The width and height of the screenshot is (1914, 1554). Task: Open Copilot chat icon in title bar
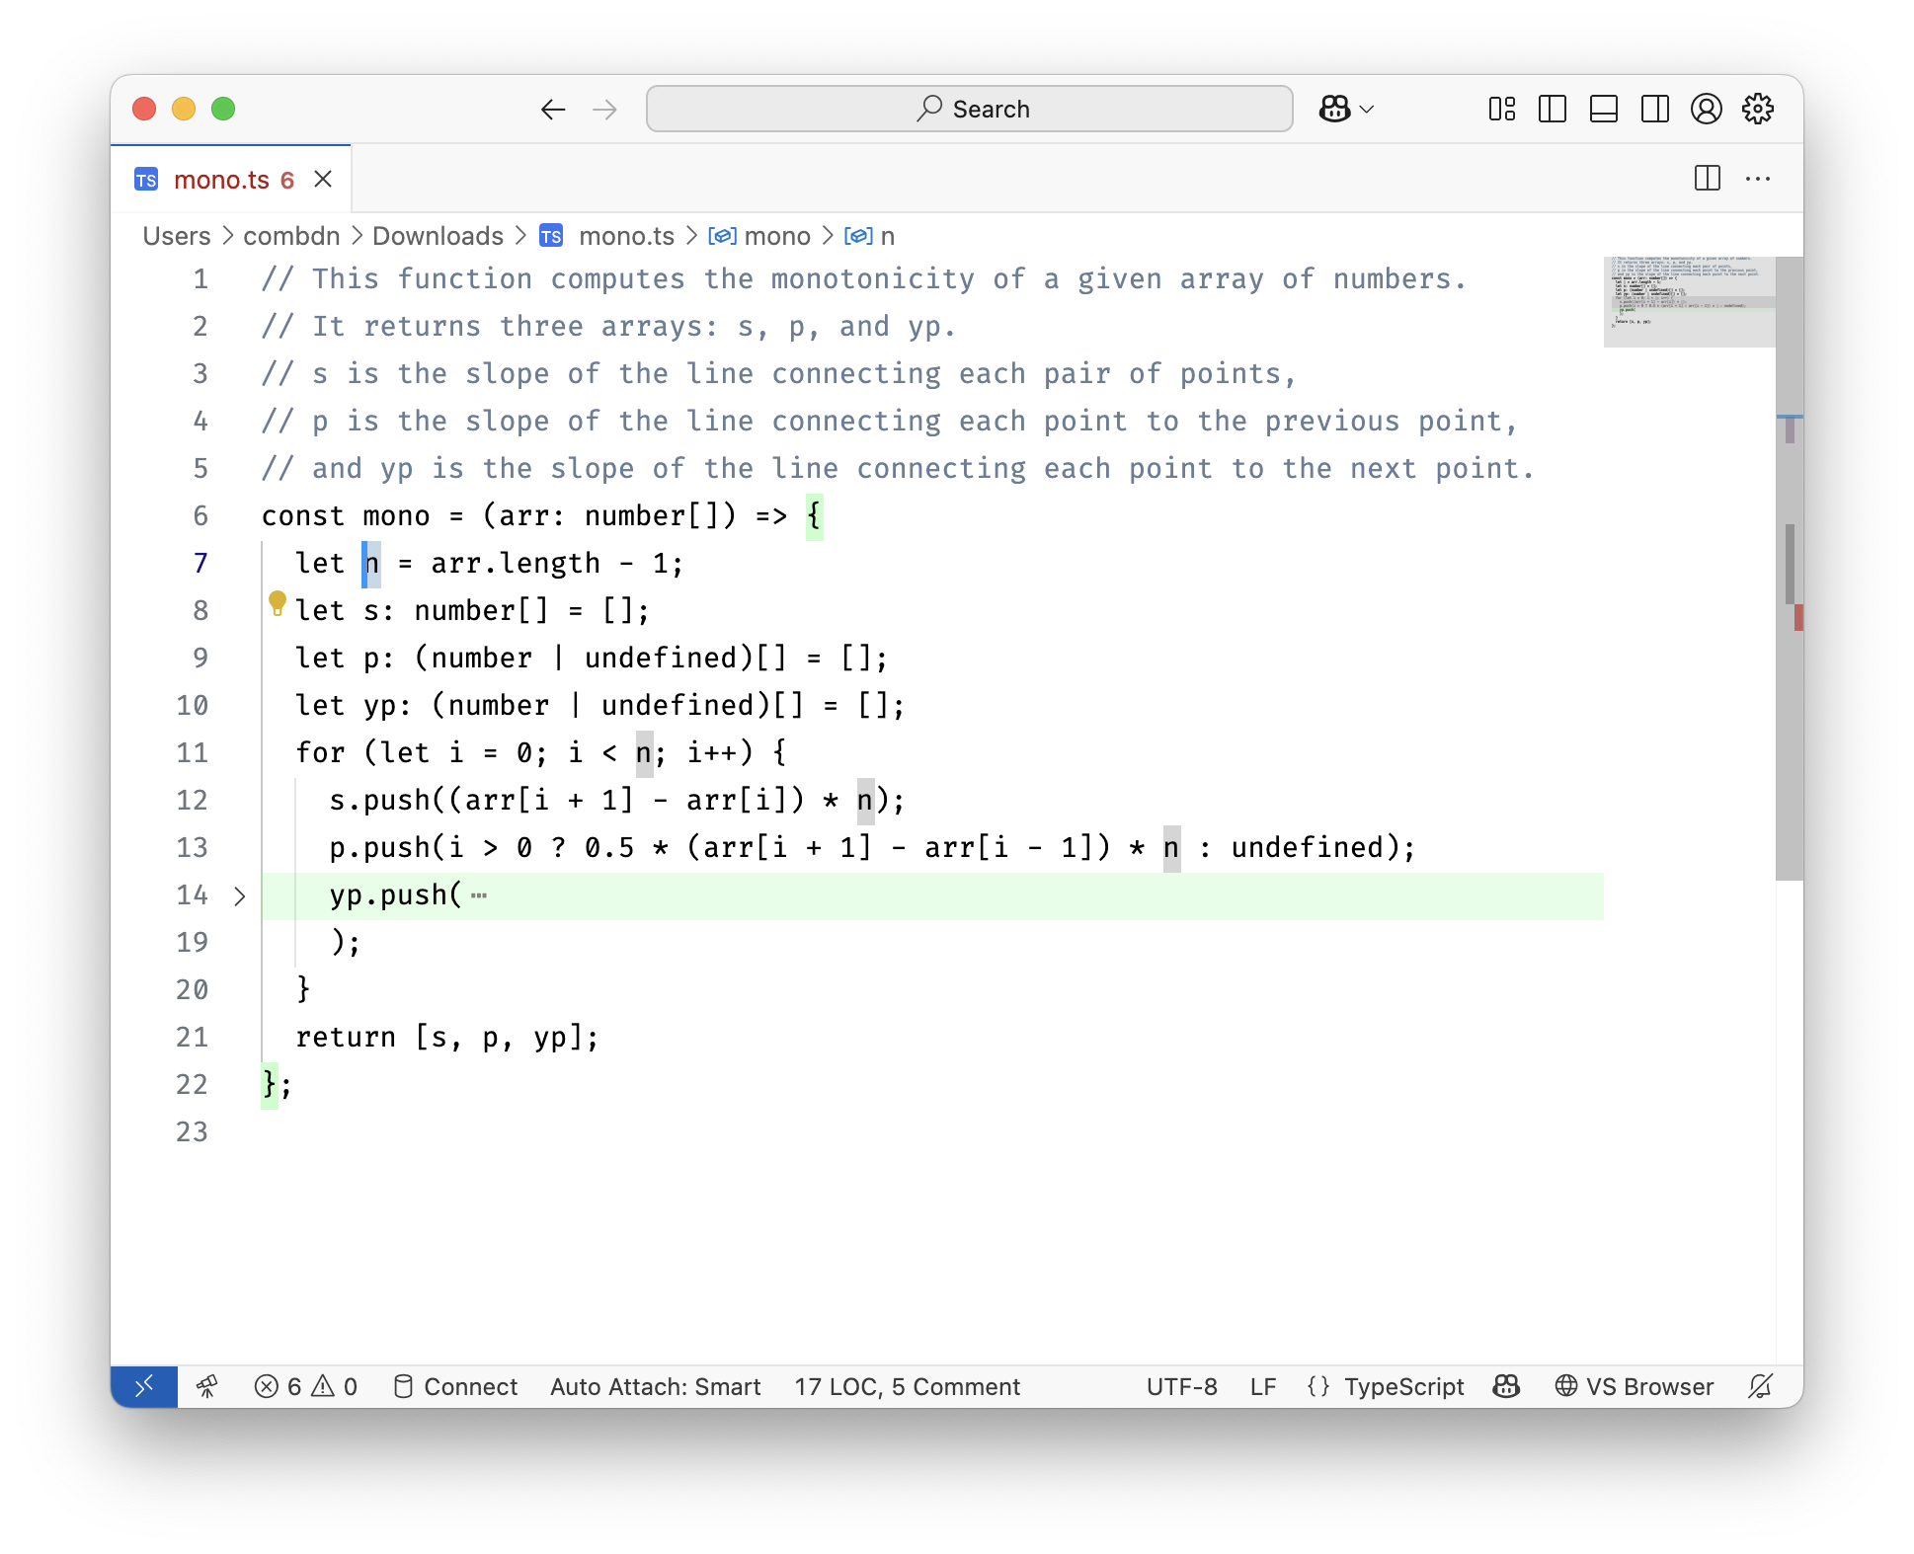click(x=1334, y=109)
